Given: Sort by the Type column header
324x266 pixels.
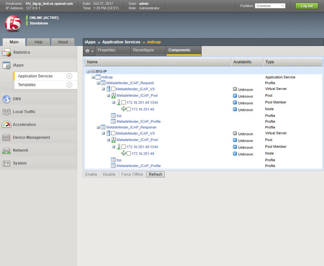Looking at the screenshot, I should coord(293,62).
